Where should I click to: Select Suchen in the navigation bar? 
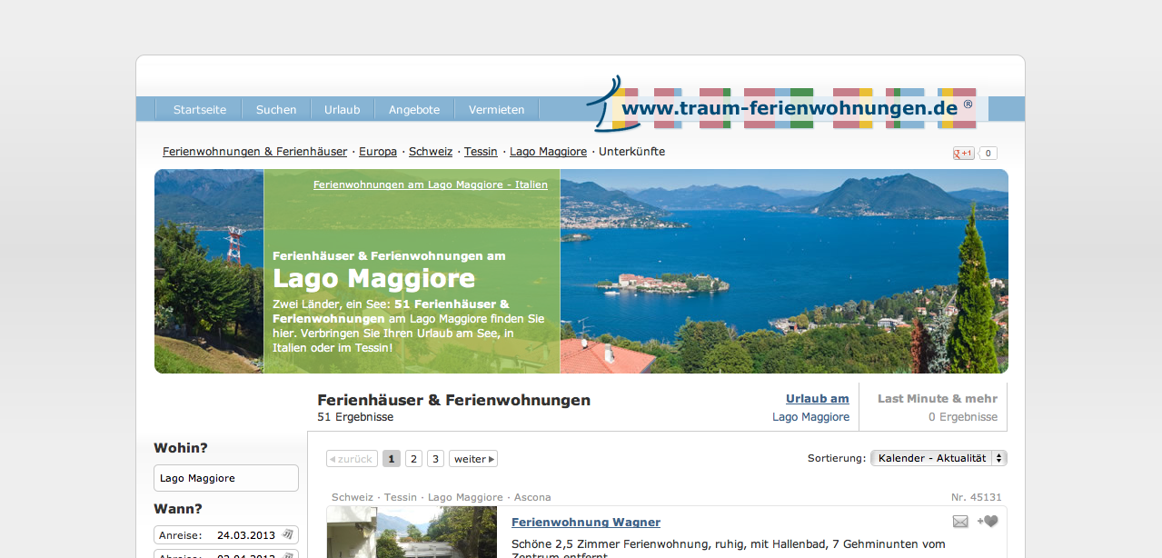coord(276,109)
